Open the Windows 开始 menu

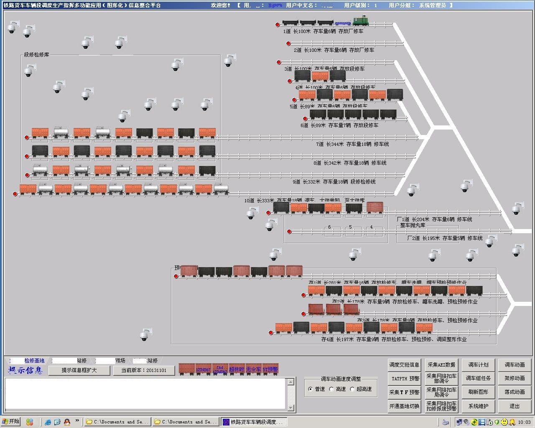tap(11, 422)
